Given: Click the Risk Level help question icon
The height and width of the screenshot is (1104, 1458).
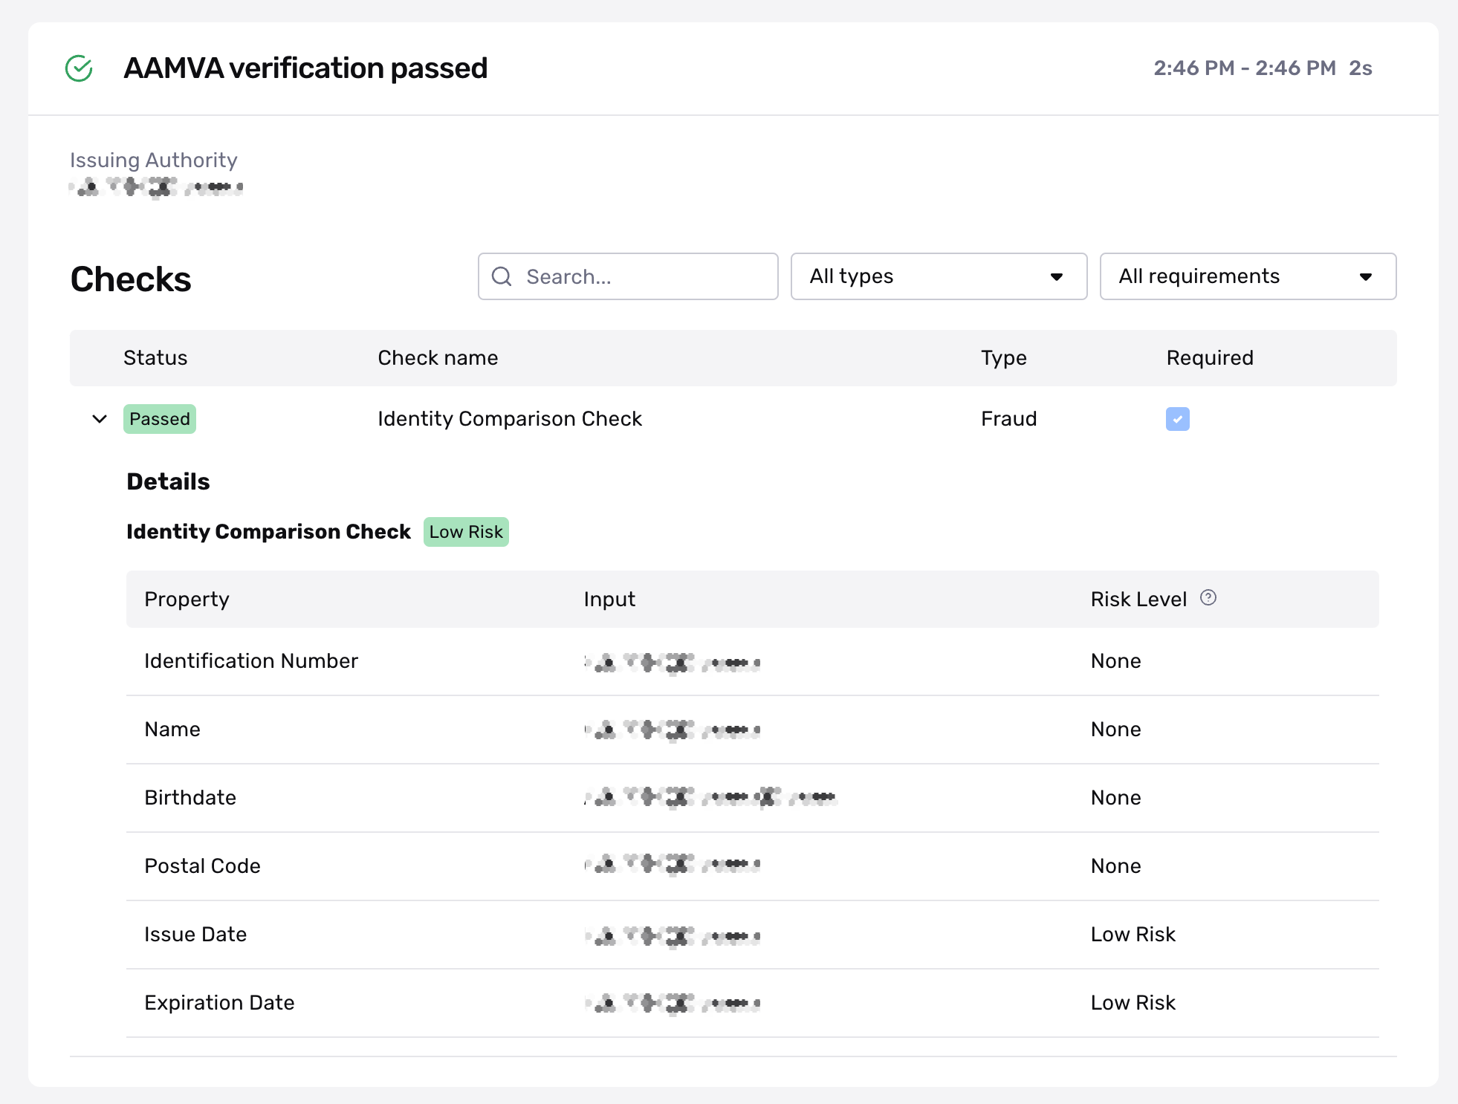Looking at the screenshot, I should [1208, 598].
